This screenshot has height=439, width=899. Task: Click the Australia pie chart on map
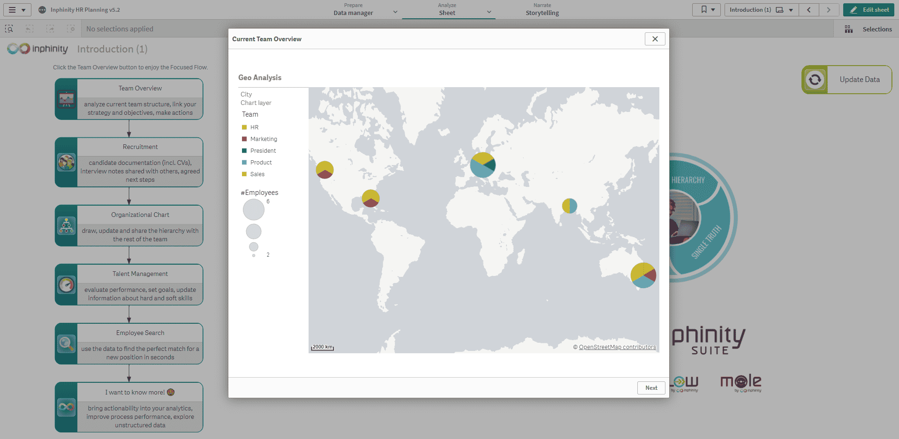(643, 275)
